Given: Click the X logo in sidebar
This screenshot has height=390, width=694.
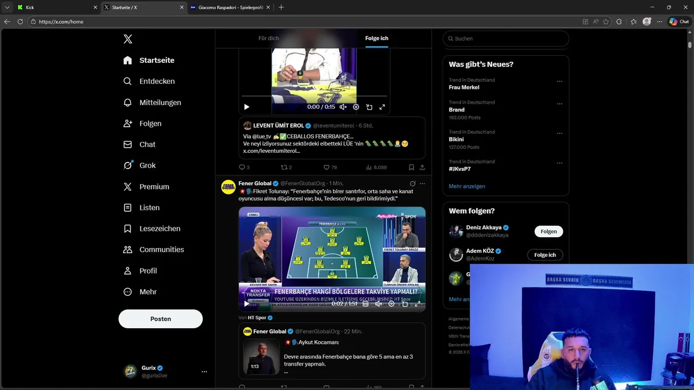Looking at the screenshot, I should pyautogui.click(x=128, y=39).
